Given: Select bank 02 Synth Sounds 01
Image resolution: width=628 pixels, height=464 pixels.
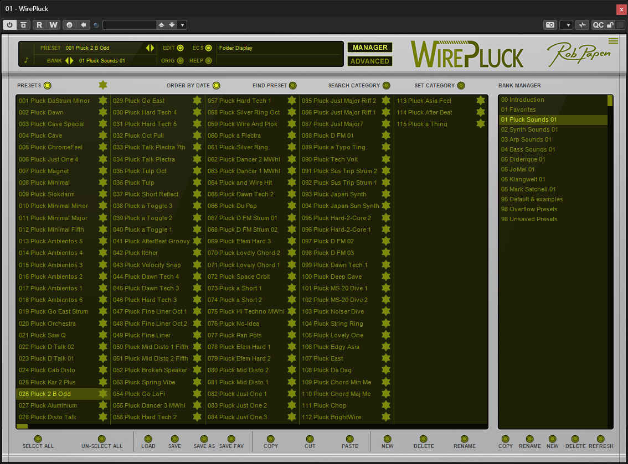Looking at the screenshot, I should tap(553, 129).
